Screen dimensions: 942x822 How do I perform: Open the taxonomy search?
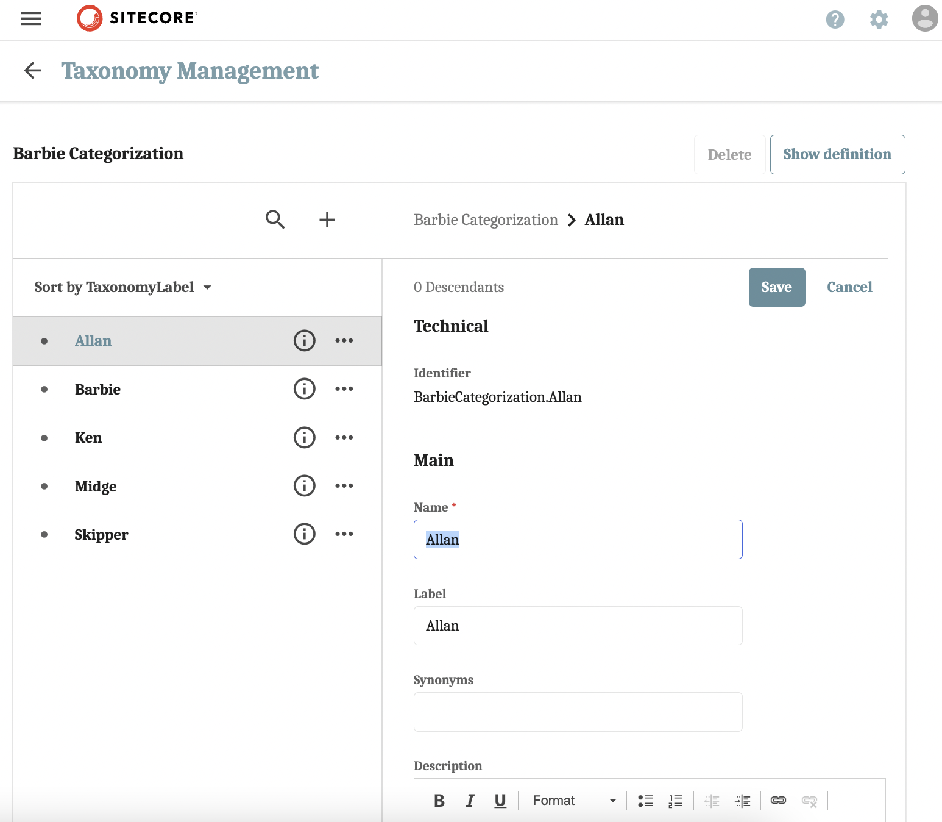275,220
